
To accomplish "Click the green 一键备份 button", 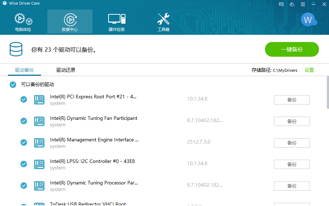I will 292,50.
